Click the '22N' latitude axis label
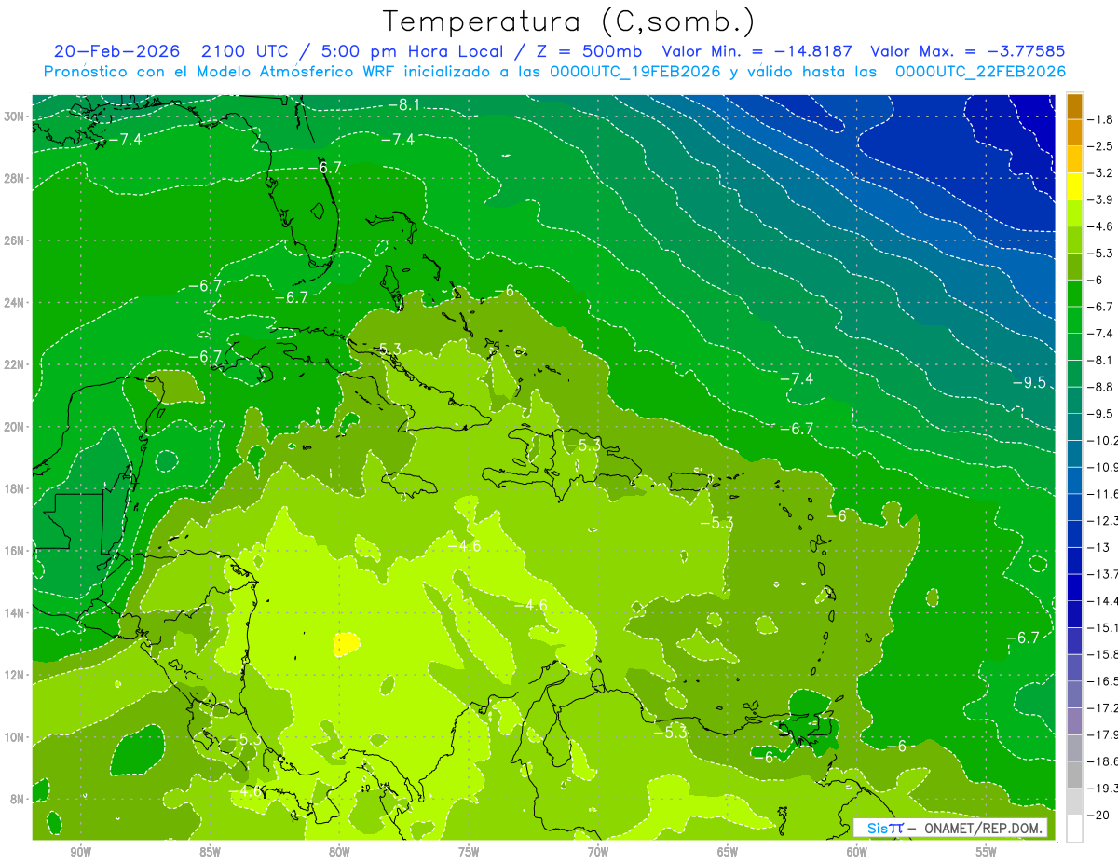Image resolution: width=1118 pixels, height=864 pixels. tap(14, 364)
